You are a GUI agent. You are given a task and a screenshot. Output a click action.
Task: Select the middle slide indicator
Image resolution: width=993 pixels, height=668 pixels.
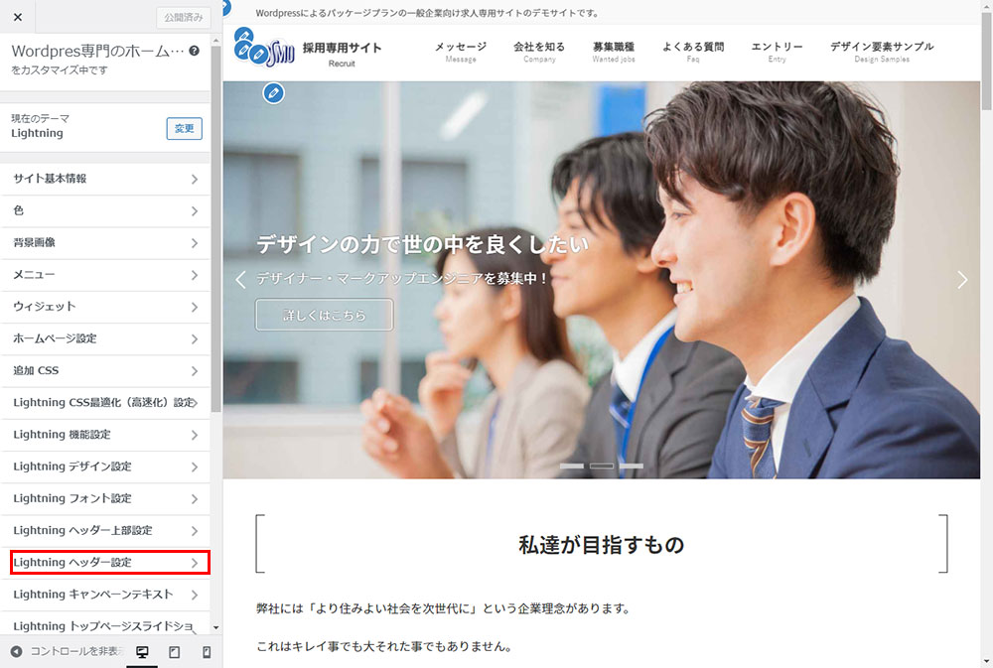pos(602,466)
